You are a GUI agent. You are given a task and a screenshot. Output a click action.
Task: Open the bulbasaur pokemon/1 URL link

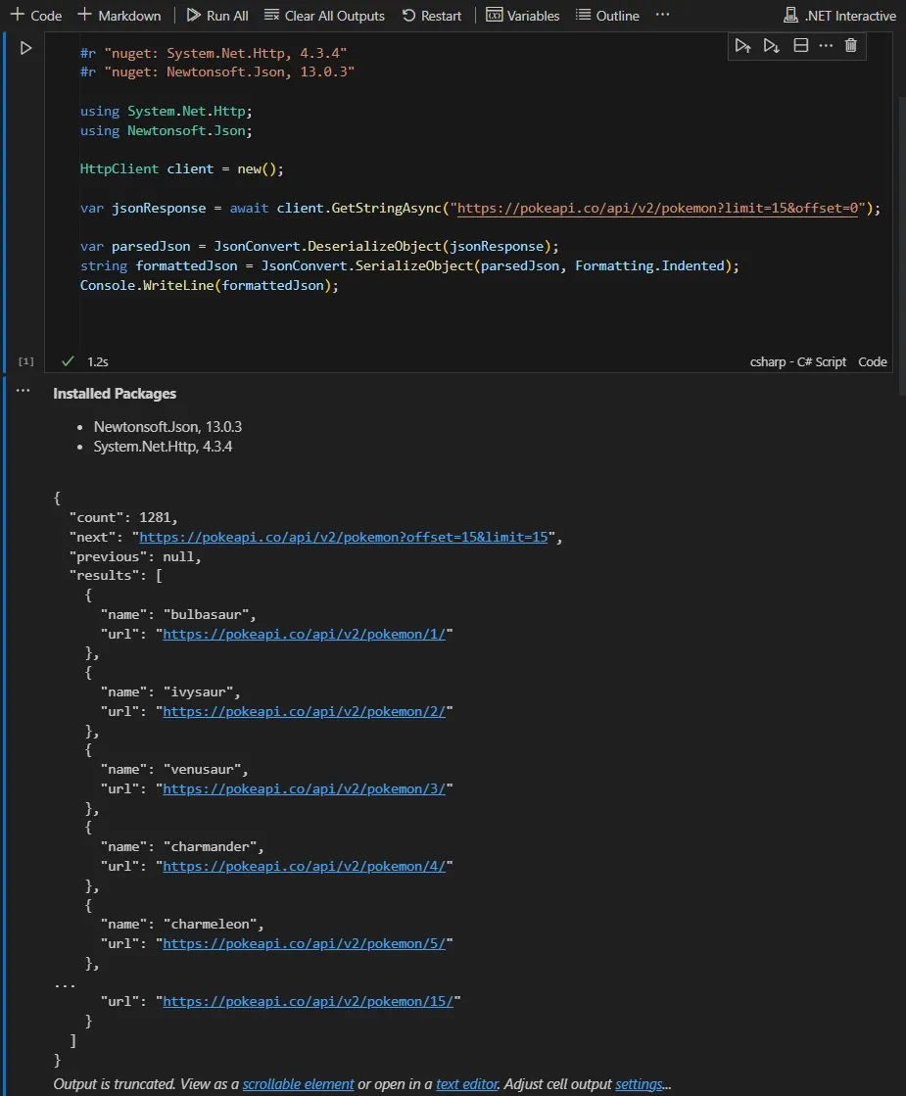[304, 634]
